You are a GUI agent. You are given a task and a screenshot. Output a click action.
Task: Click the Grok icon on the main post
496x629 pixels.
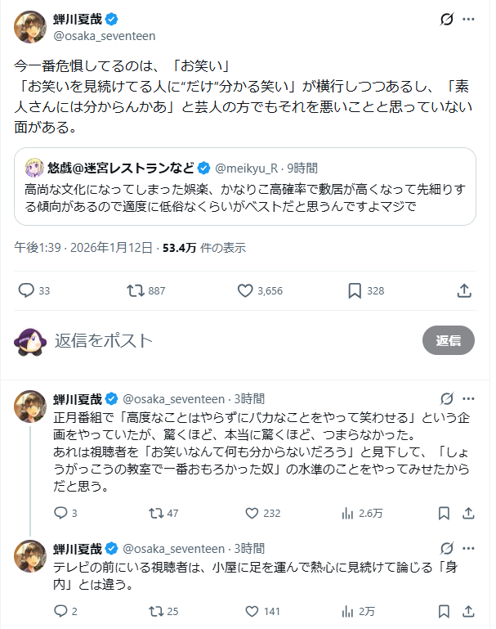tap(447, 20)
